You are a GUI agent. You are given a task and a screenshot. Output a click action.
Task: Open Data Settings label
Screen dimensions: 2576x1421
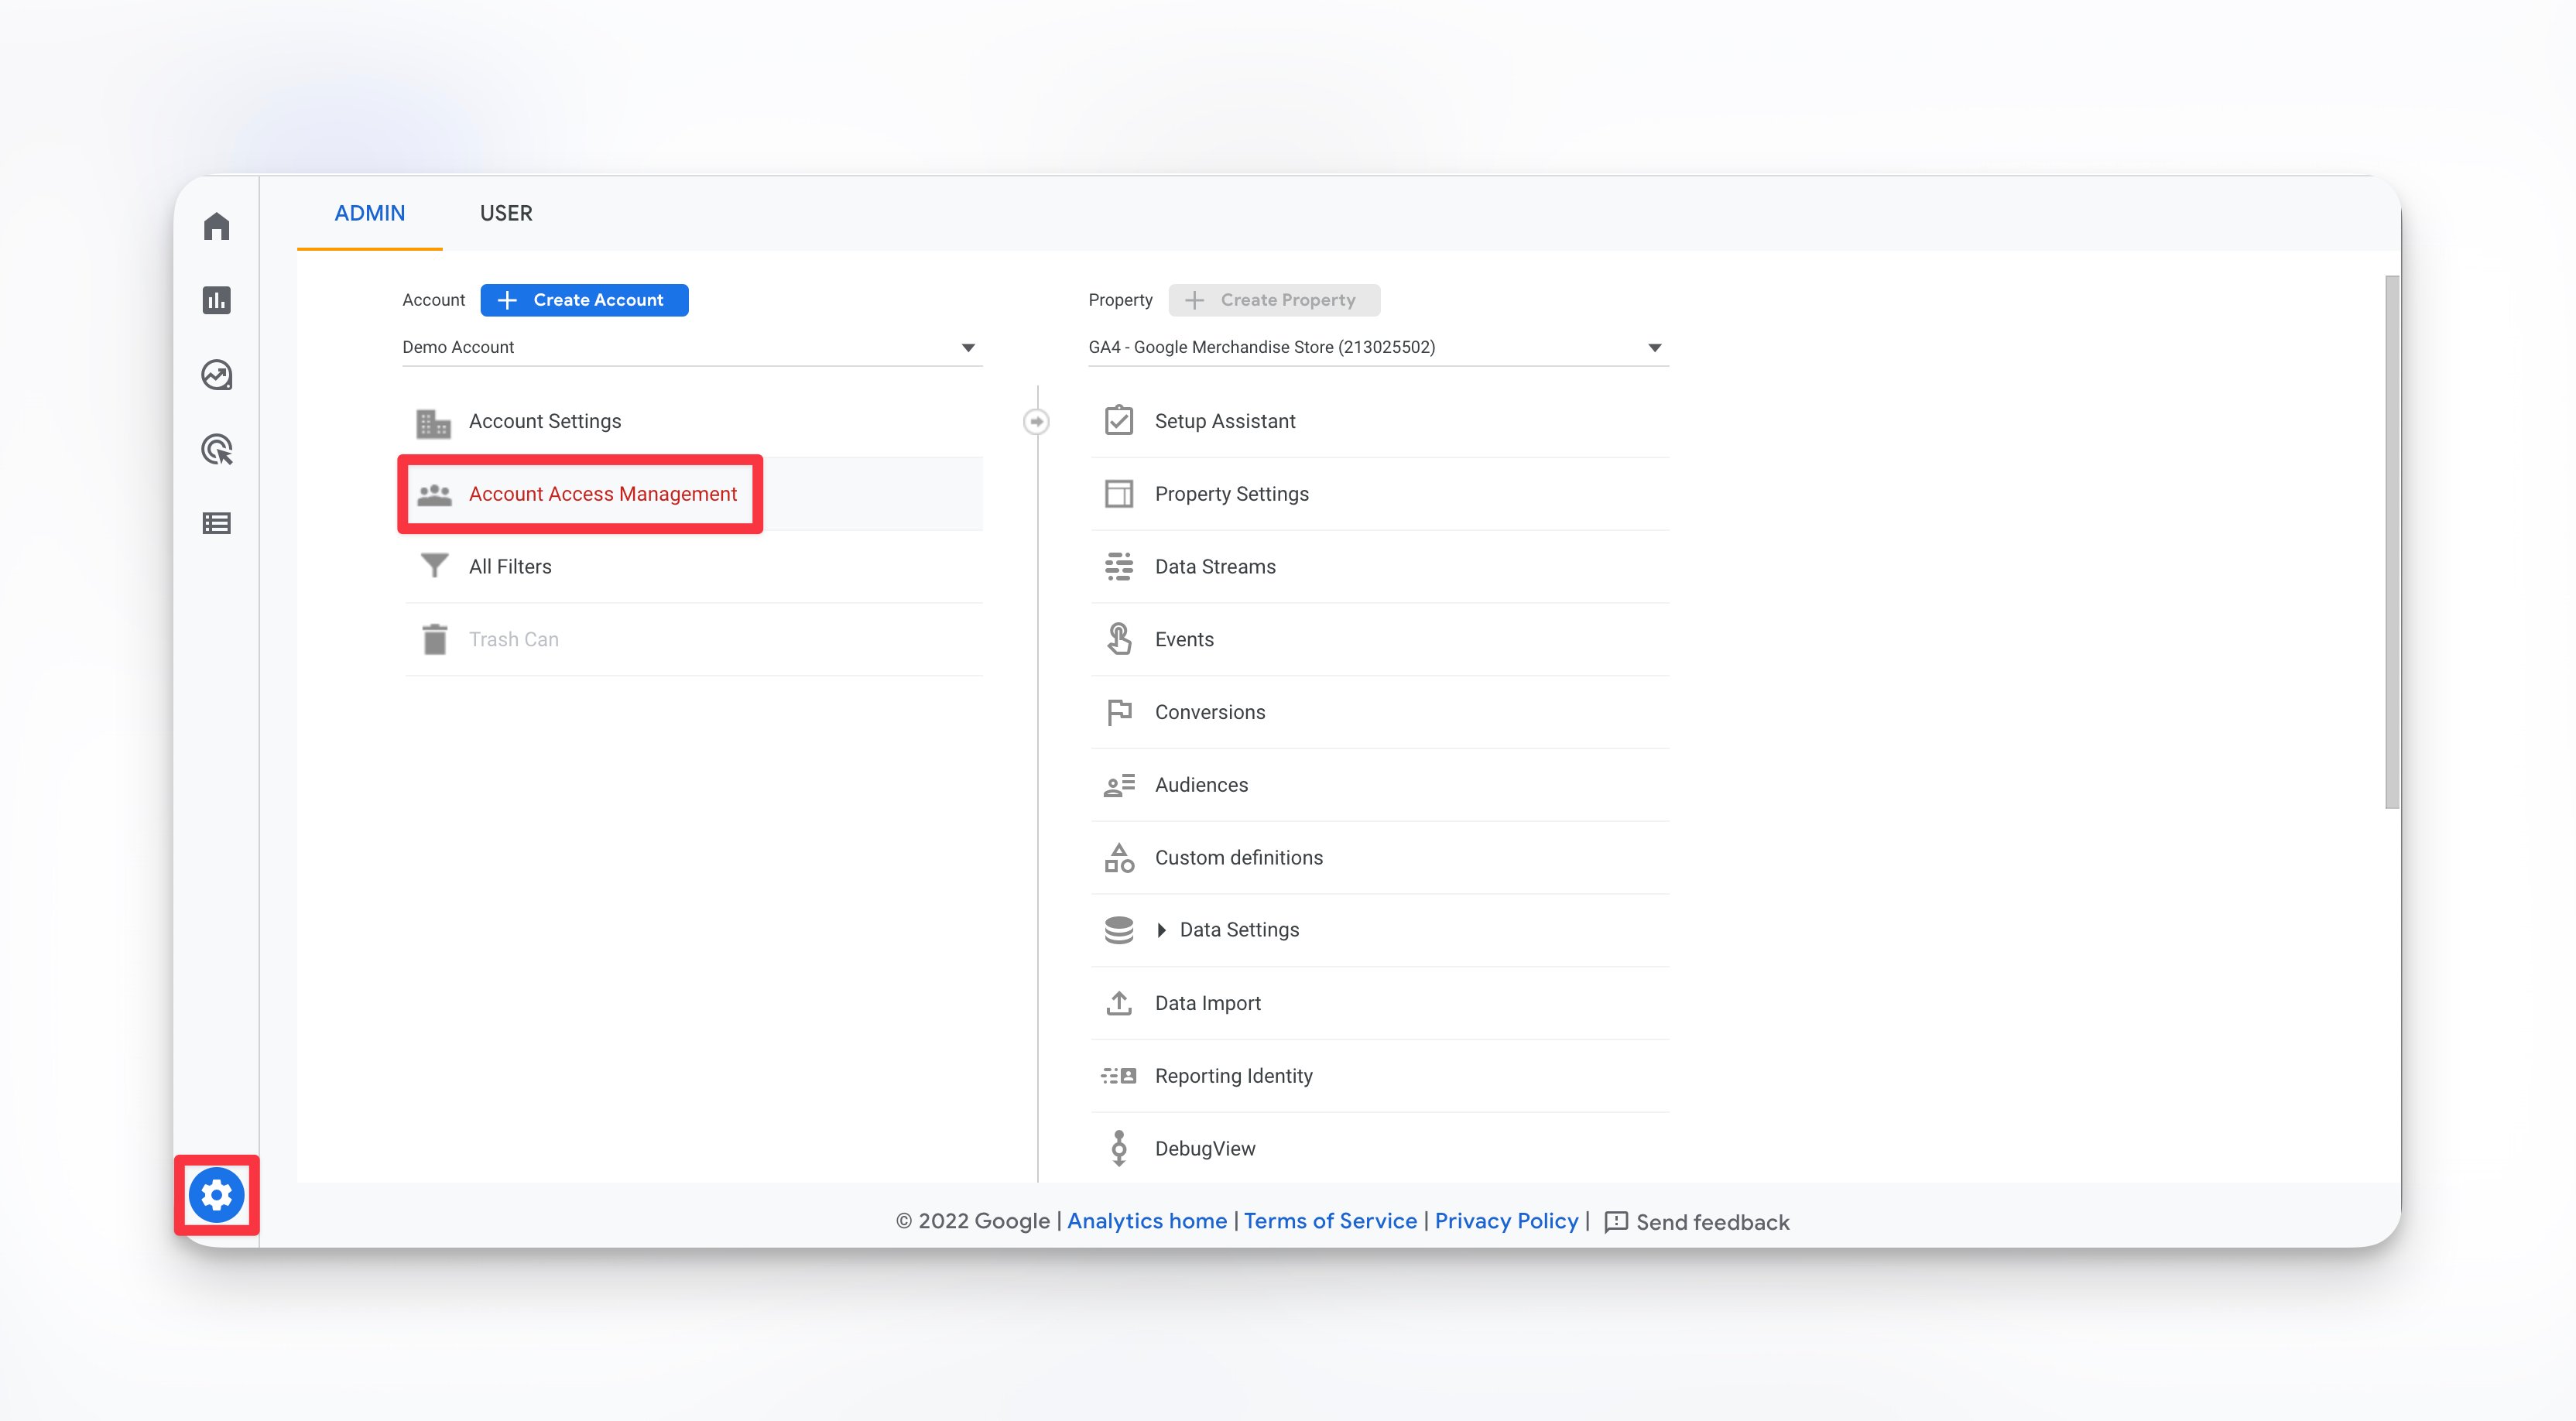tap(1239, 930)
